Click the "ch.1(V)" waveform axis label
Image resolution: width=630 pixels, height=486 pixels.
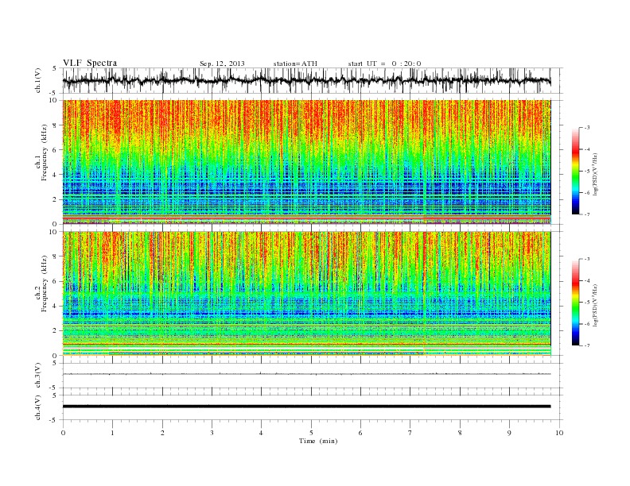point(38,80)
